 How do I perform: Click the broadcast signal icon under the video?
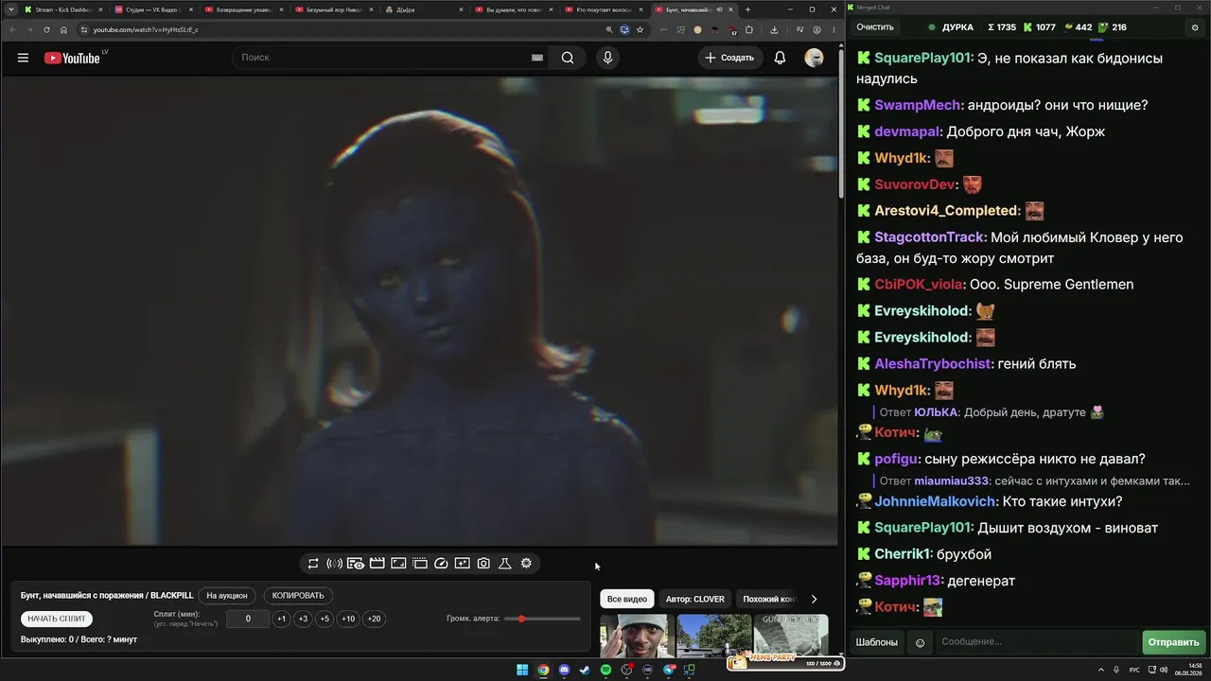[x=334, y=564]
